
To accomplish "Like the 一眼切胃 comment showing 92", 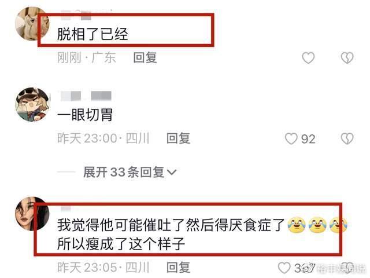I will (x=291, y=138).
